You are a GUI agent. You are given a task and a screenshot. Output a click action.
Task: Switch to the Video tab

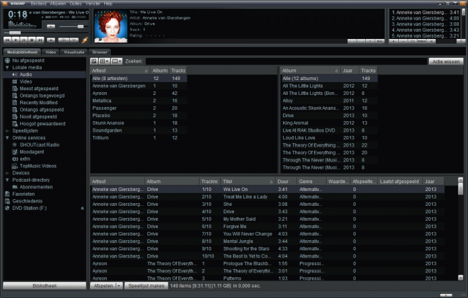click(x=50, y=52)
